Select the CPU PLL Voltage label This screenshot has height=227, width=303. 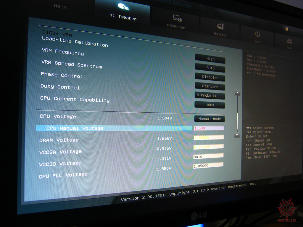pyautogui.click(x=63, y=176)
